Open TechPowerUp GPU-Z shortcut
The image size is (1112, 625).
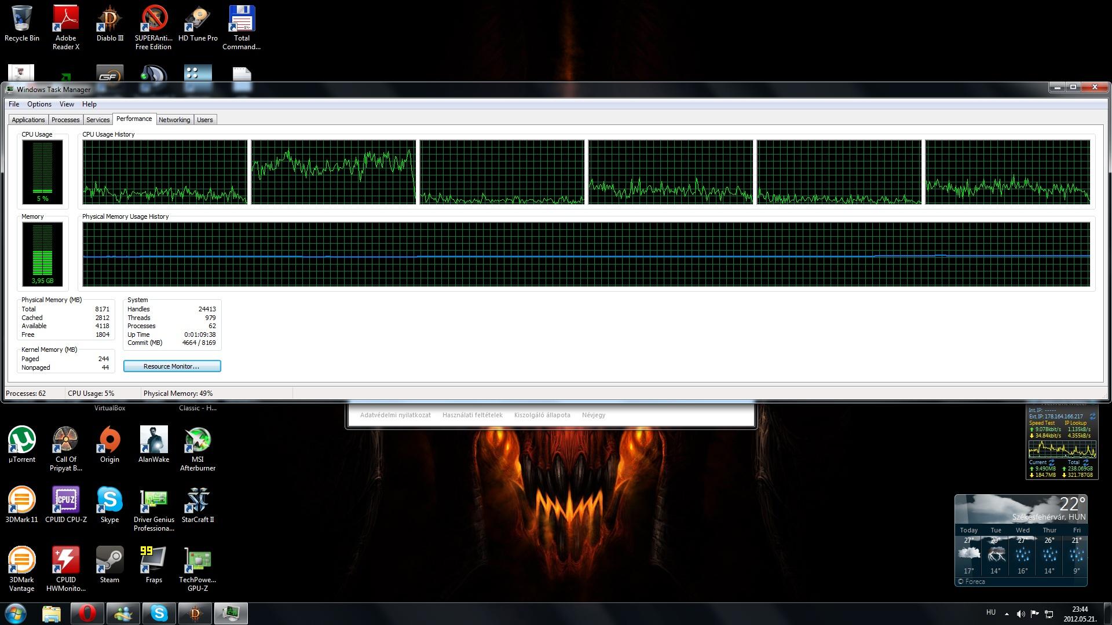point(197,569)
